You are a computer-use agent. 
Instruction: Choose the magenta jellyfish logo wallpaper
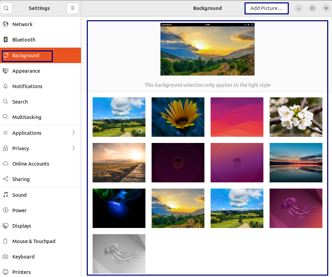tap(237, 162)
